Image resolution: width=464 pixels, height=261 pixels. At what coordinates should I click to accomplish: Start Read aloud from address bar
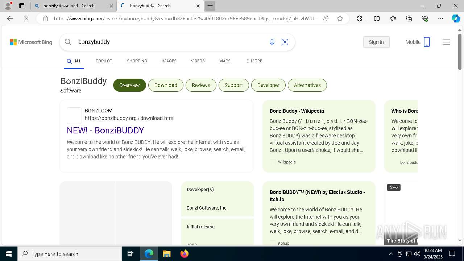click(x=326, y=18)
